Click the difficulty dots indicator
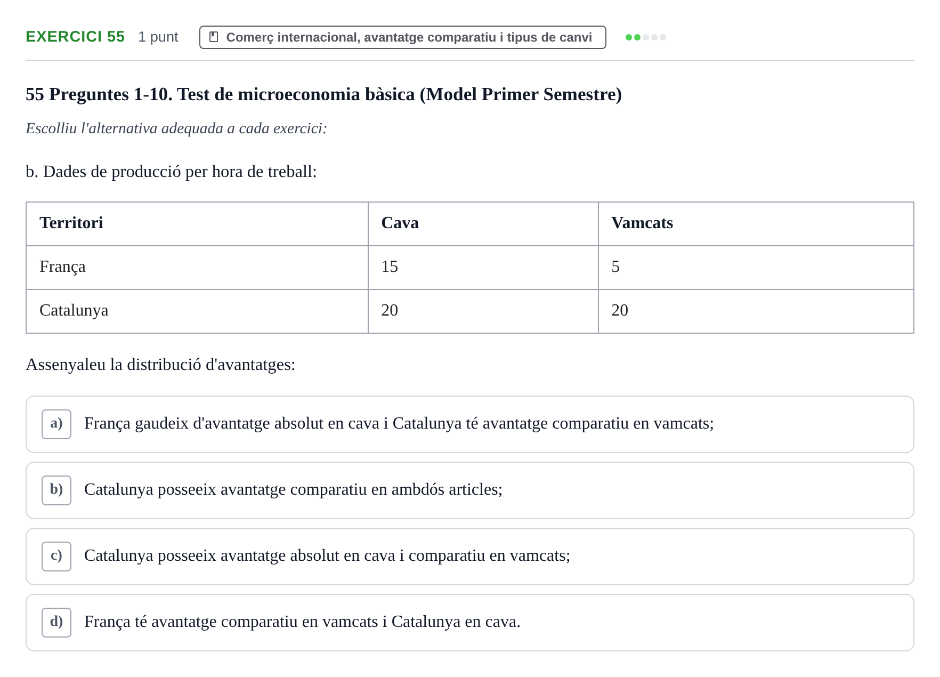The height and width of the screenshot is (677, 940). pos(645,37)
